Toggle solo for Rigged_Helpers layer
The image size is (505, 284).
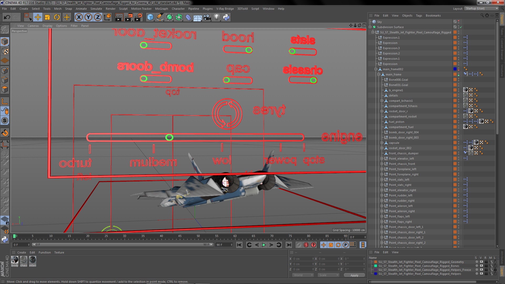pos(477,274)
